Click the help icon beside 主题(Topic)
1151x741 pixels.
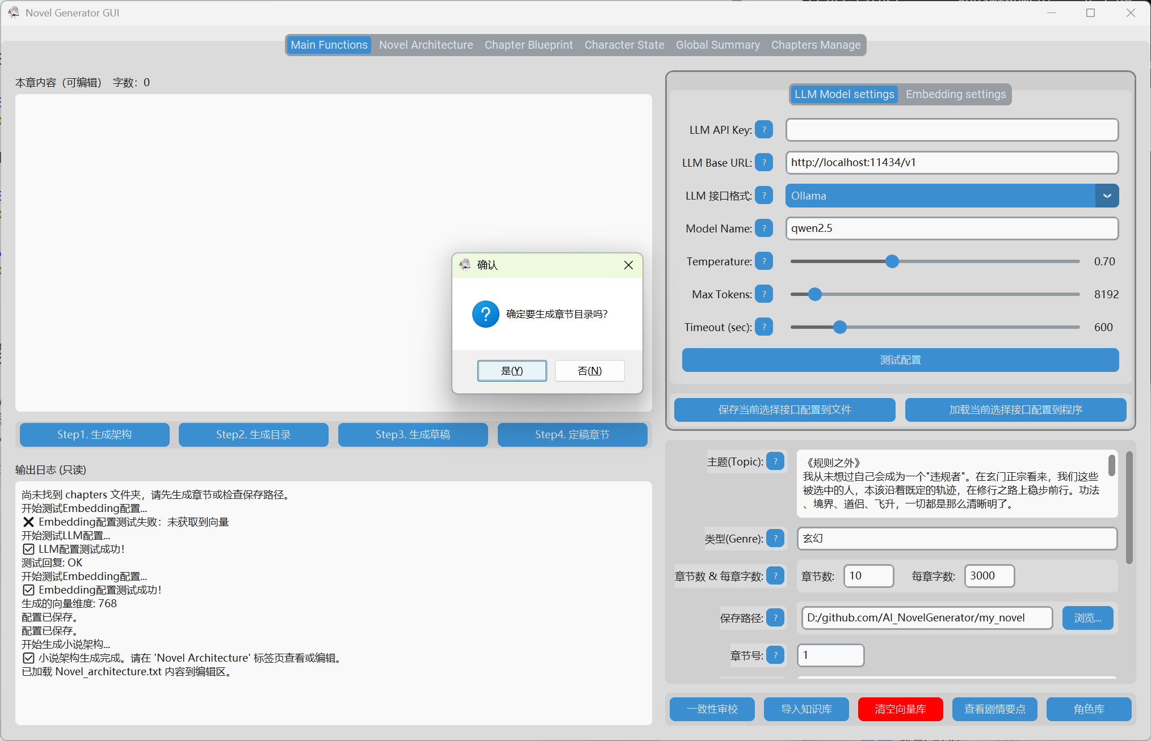tap(775, 461)
